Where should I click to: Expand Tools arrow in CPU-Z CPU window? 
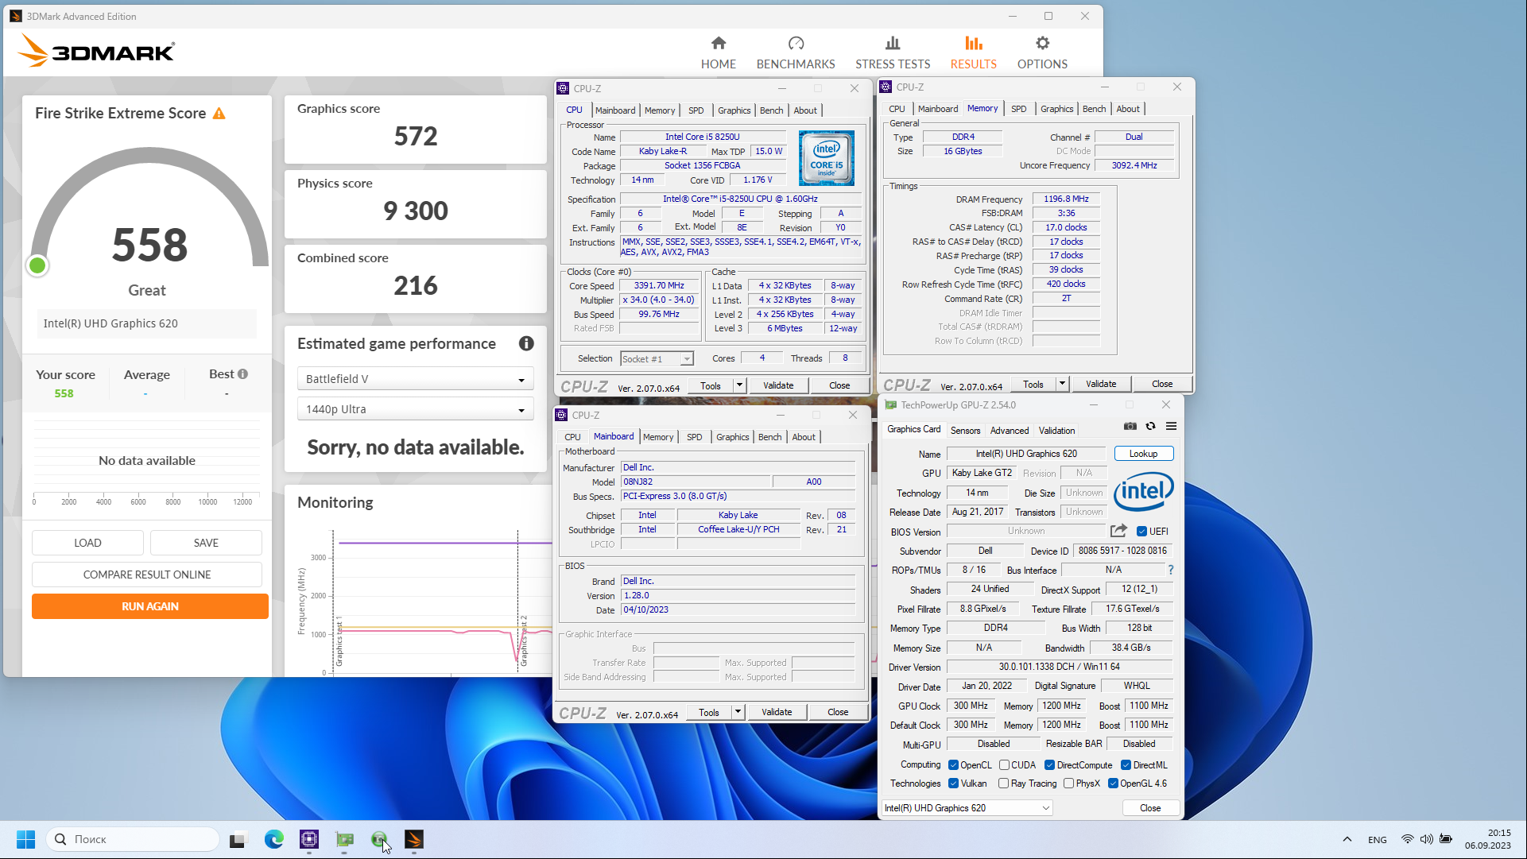[739, 385]
